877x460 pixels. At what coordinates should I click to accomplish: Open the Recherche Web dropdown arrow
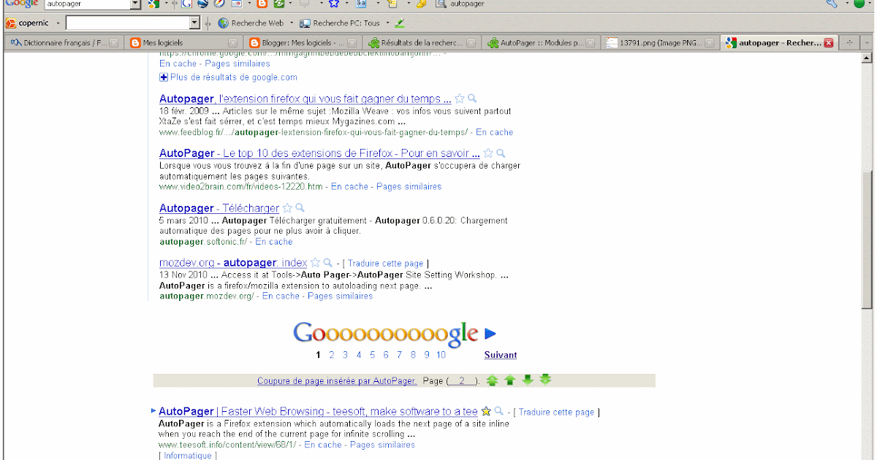click(x=291, y=23)
